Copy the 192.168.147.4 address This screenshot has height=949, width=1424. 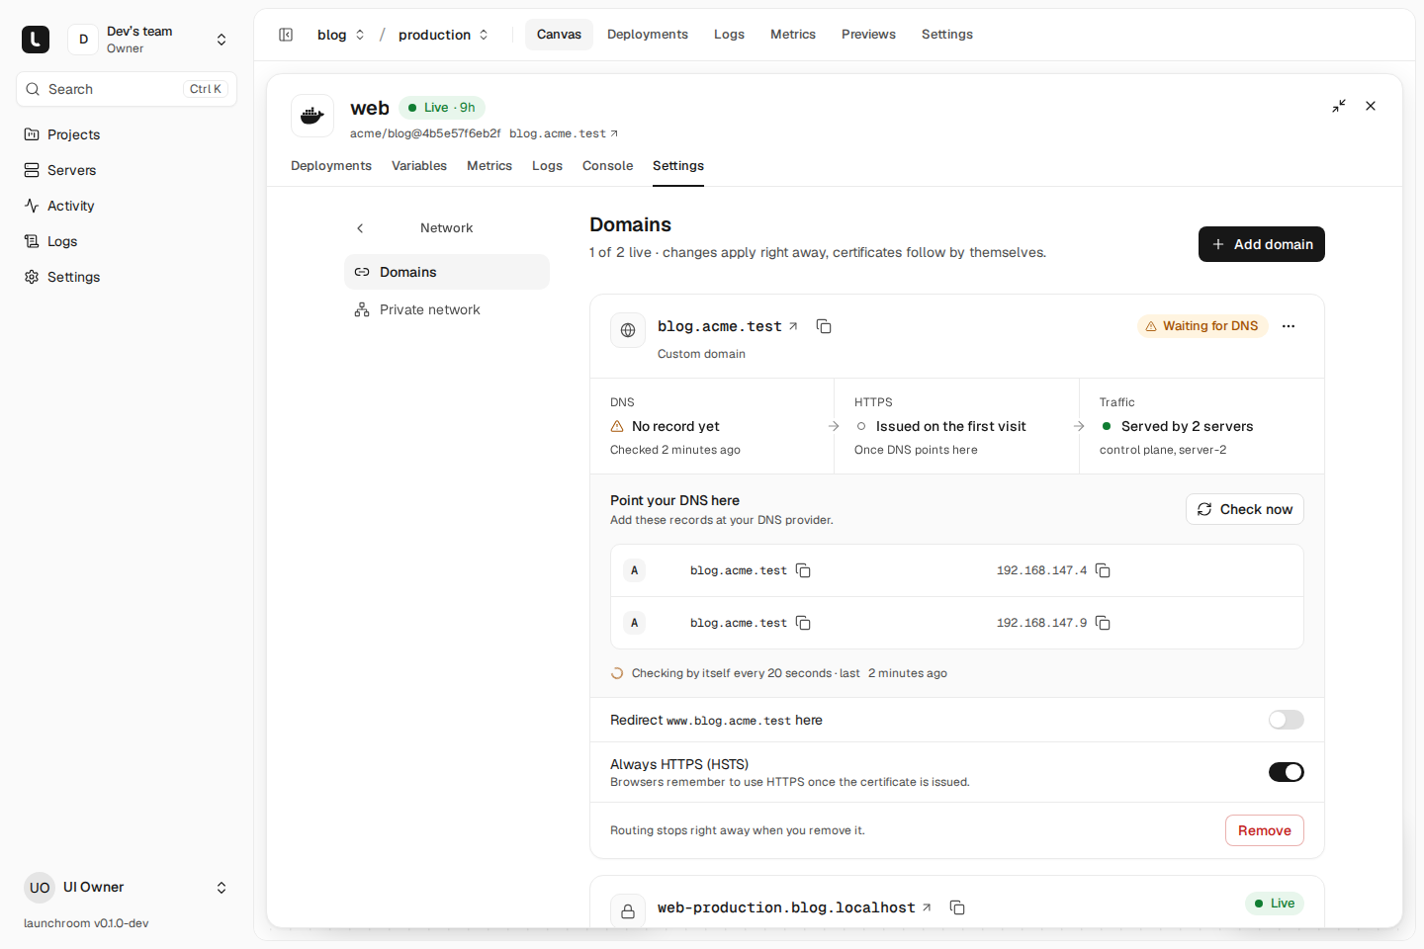(1104, 570)
